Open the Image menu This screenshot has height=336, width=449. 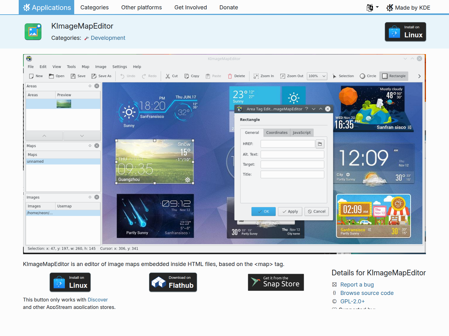pos(101,67)
